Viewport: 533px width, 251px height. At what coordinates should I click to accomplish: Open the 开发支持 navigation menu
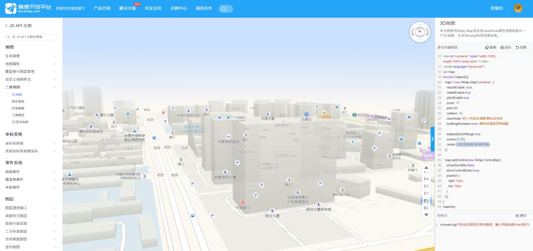point(153,8)
